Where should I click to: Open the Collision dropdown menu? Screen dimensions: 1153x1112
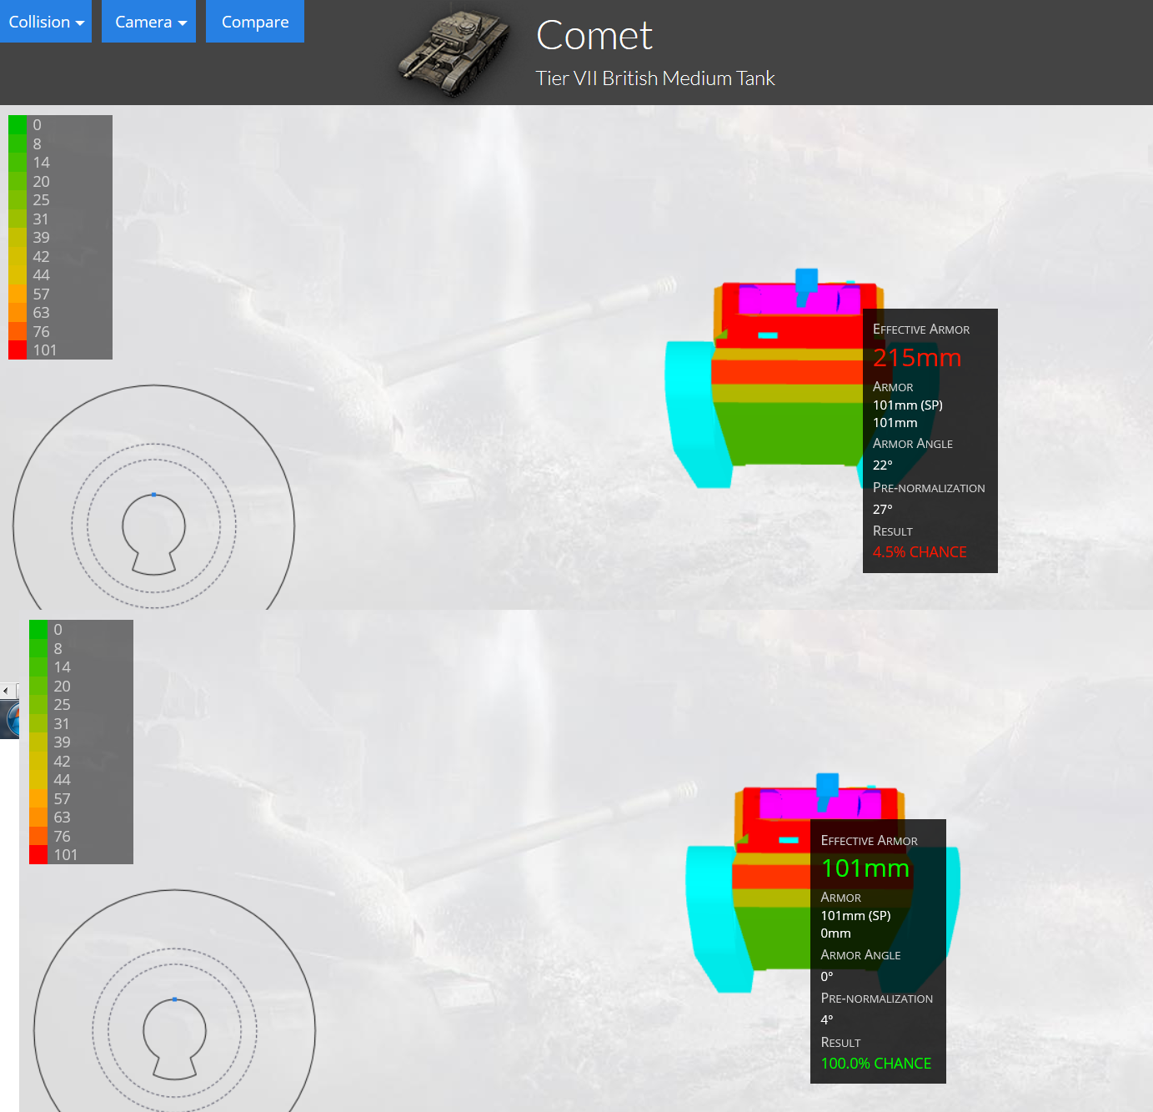tap(46, 22)
